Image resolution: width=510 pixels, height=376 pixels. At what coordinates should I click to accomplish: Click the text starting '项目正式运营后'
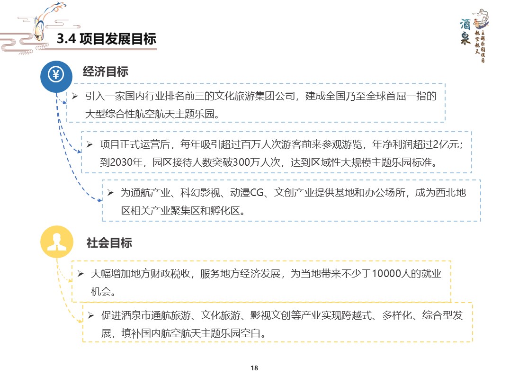282,144
